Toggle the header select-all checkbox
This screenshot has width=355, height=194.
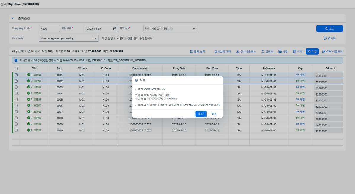tap(16, 68)
